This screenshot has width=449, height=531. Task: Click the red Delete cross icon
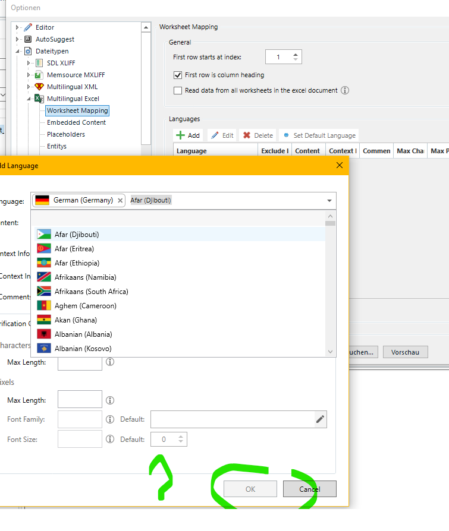(x=247, y=135)
